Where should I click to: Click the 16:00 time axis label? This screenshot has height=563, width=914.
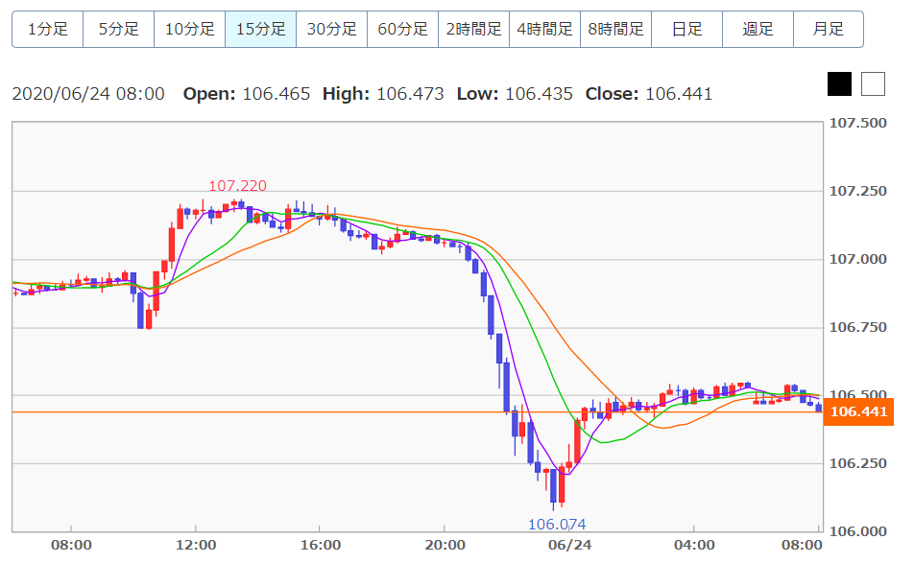click(x=321, y=546)
